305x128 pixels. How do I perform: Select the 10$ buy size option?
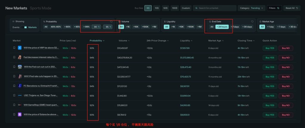click(x=157, y=8)
